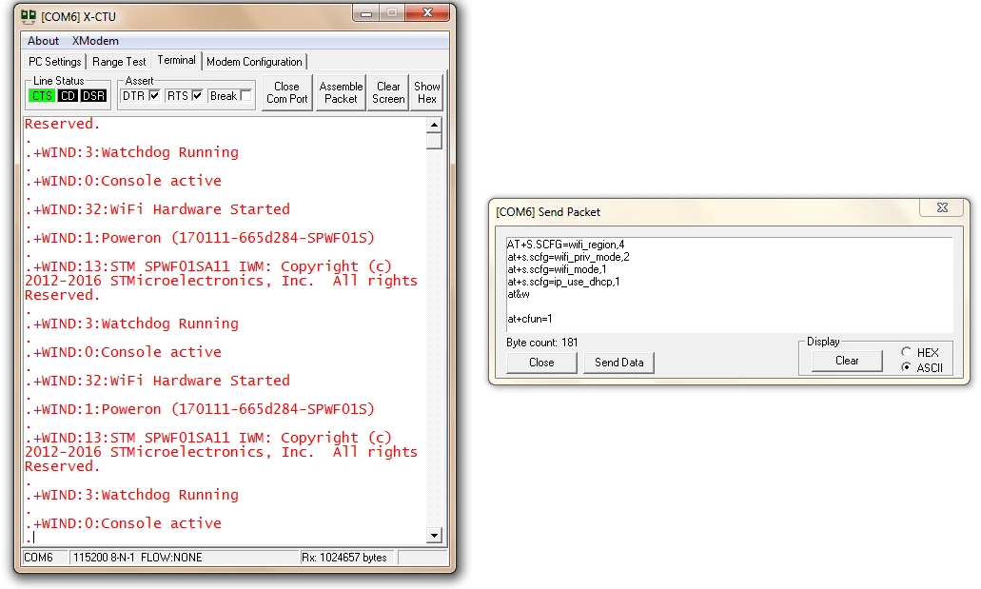This screenshot has height=589, width=981.
Task: Click the Close button in Send Packet
Action: click(541, 363)
